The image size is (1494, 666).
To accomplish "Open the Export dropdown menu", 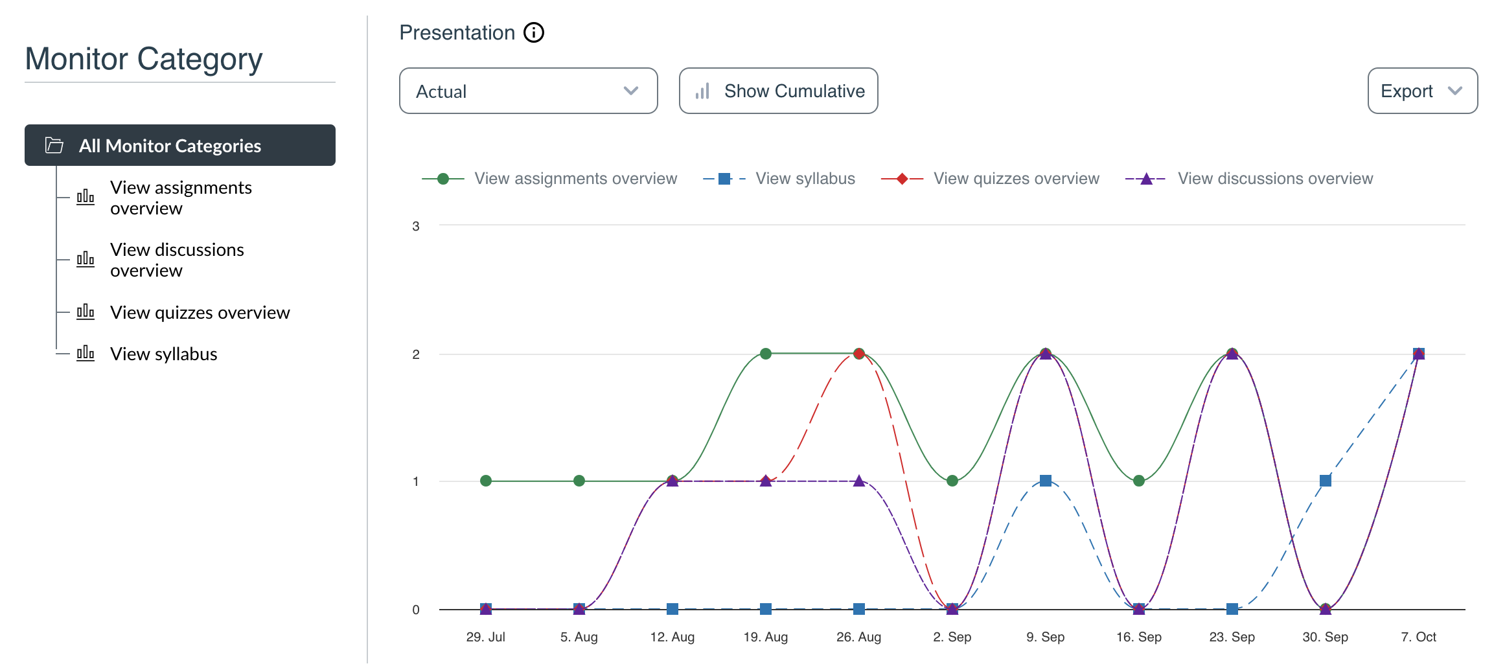I will [1422, 91].
